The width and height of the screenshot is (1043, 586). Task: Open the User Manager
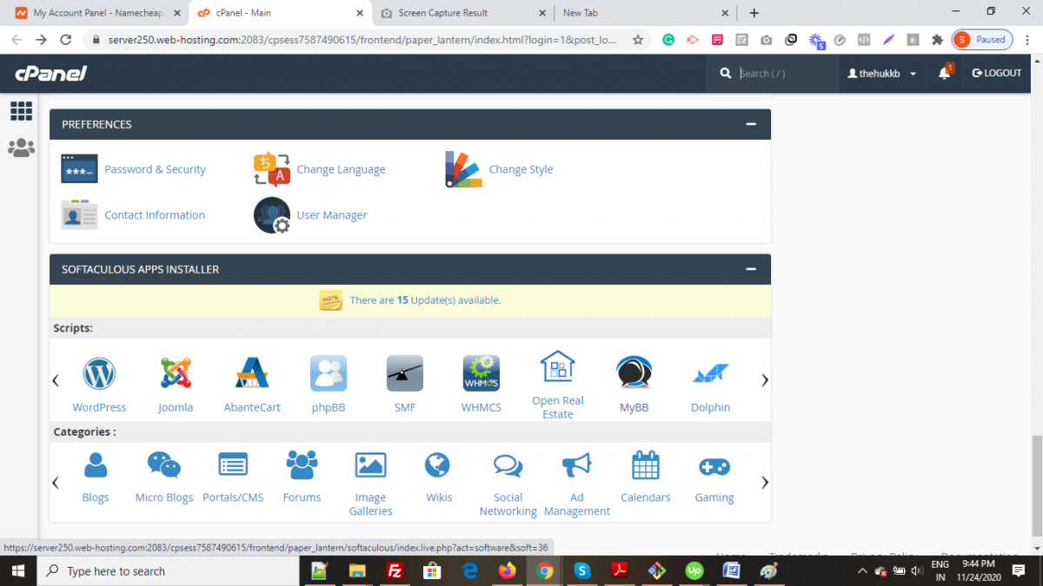(x=332, y=214)
